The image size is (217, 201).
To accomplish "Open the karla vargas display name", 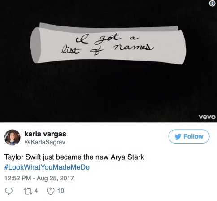I will pos(45,134).
